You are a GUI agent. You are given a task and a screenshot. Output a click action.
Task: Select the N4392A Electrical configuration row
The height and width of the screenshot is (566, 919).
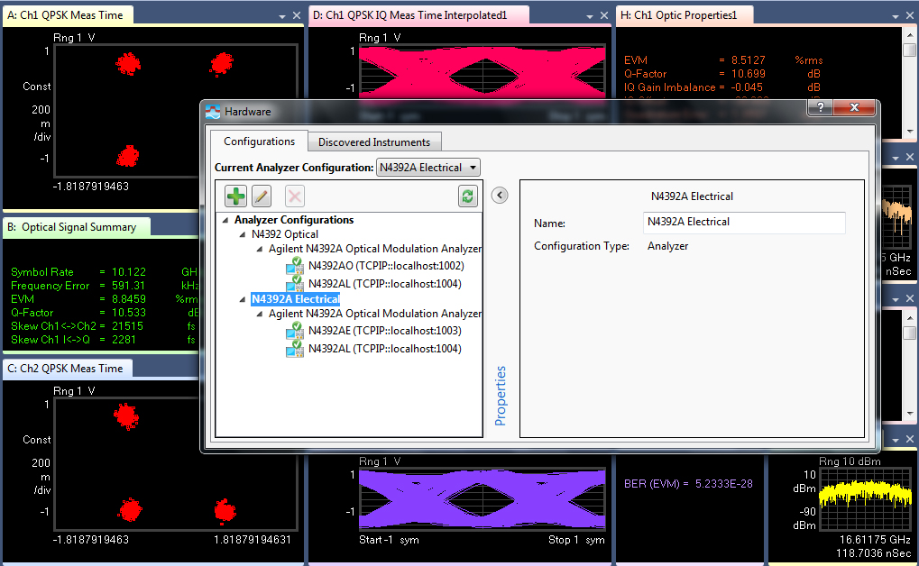pos(296,299)
